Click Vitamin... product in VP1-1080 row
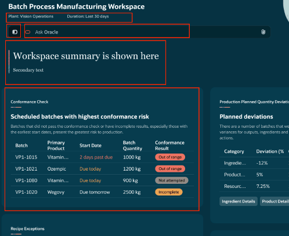This screenshot has width=289, height=236. click(x=58, y=180)
